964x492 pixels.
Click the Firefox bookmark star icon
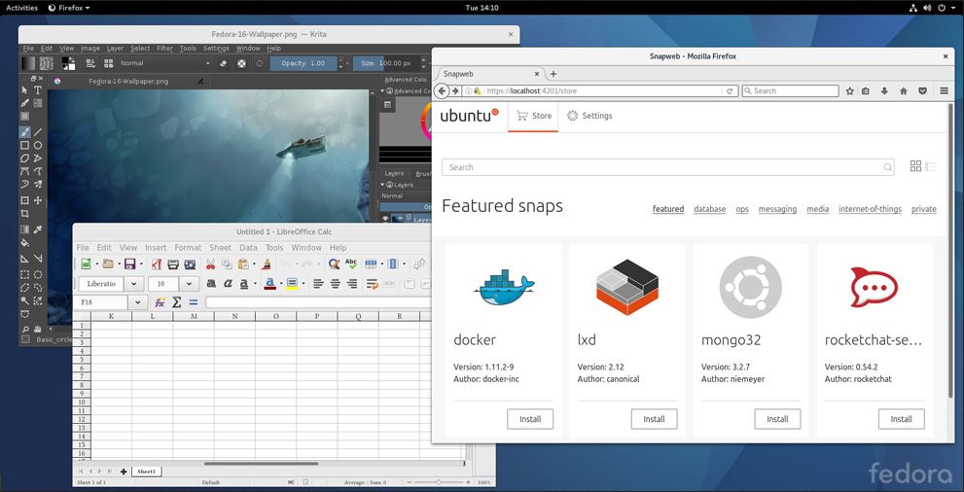849,91
